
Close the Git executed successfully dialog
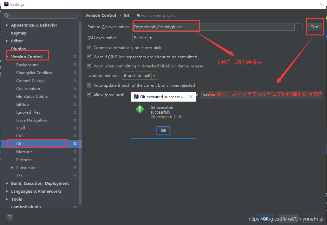[x=191, y=97]
